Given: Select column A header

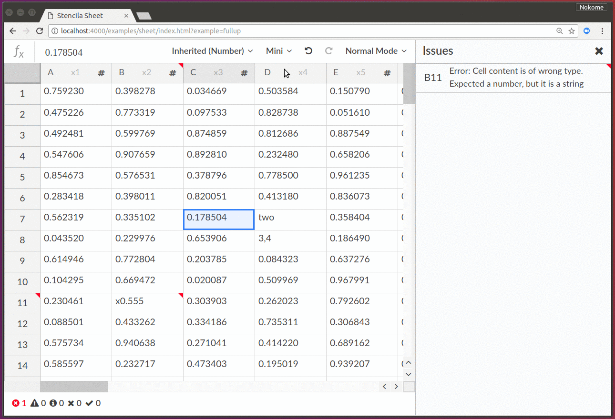Looking at the screenshot, I should tap(76, 73).
